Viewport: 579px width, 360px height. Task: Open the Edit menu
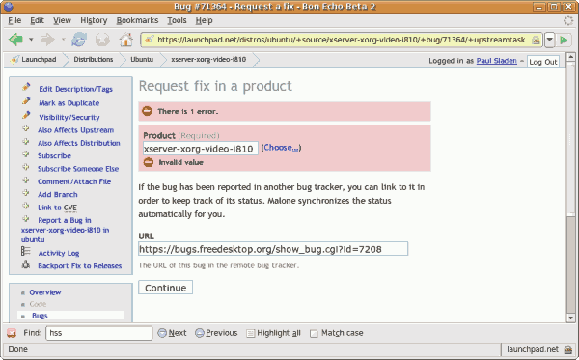[x=37, y=20]
